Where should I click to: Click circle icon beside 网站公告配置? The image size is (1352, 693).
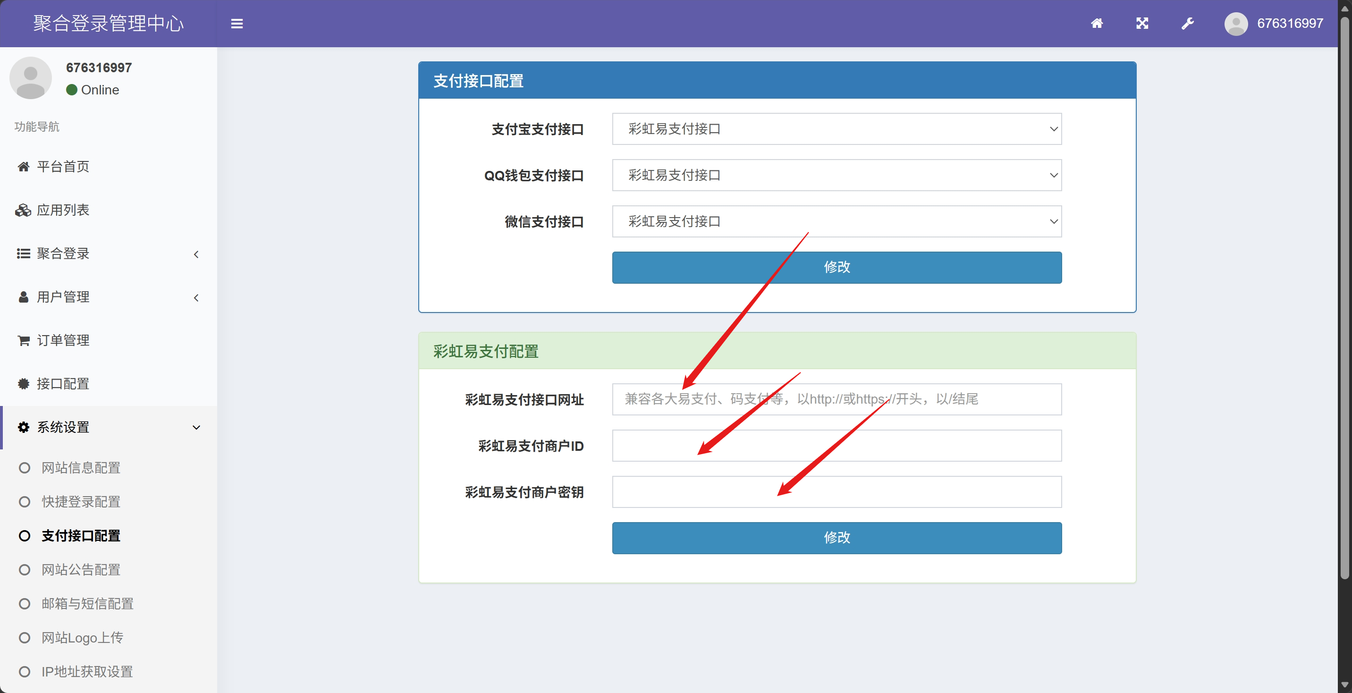25,570
